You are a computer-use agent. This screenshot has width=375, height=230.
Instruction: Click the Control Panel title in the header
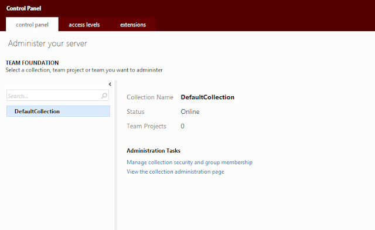[x=23, y=8]
